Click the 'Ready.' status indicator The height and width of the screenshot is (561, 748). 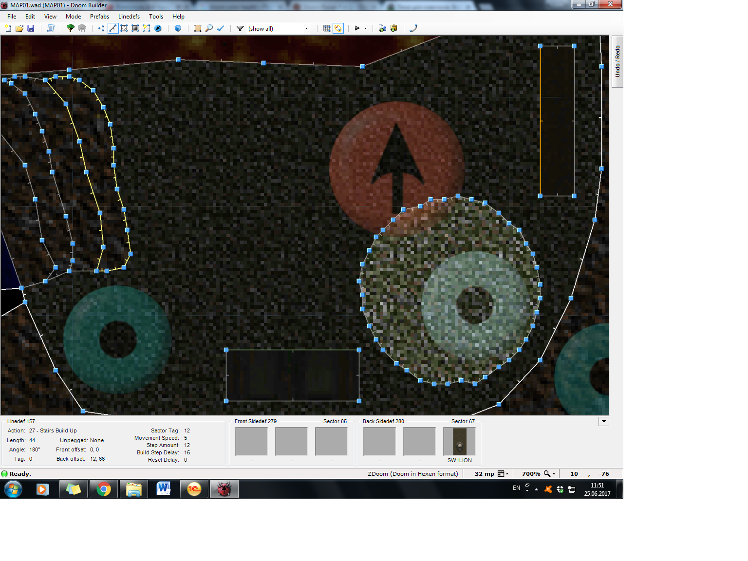pyautogui.click(x=17, y=474)
